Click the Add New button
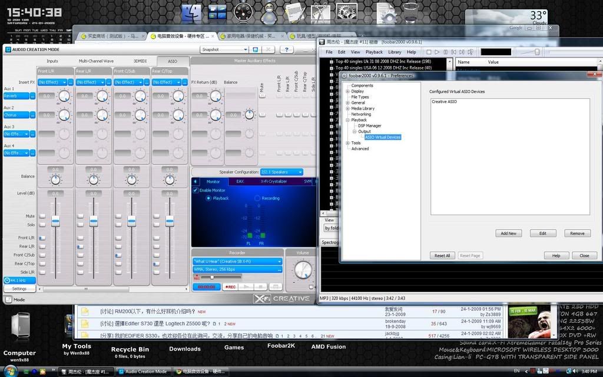603x377 pixels. point(508,233)
